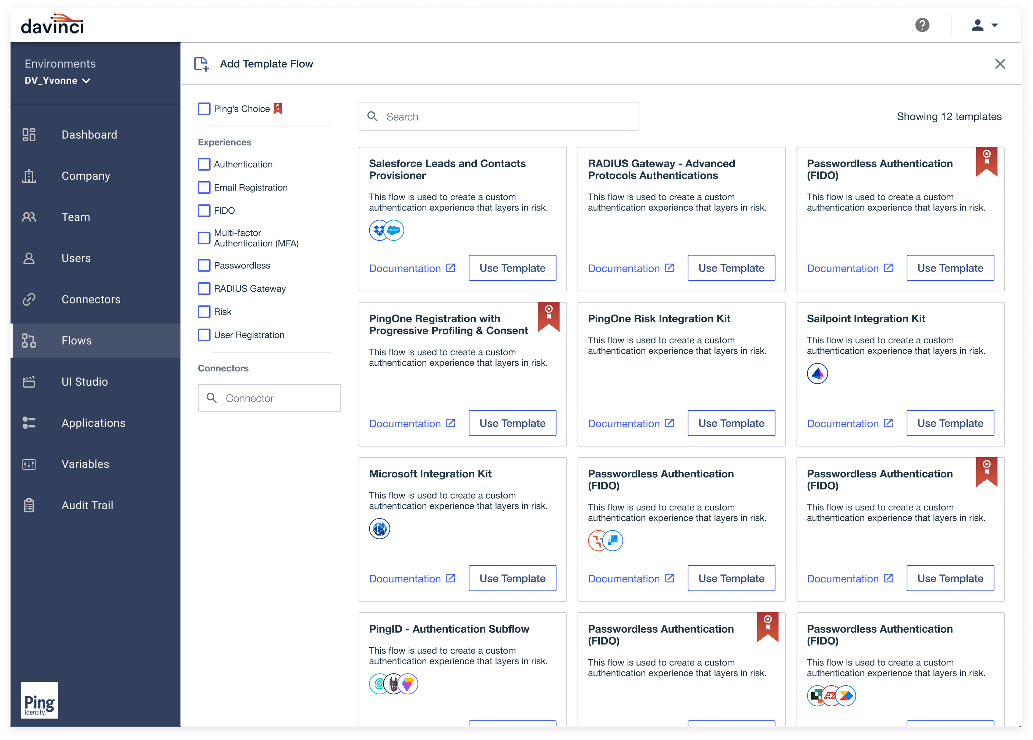Viewport: 1033px width, 740px height.
Task: Click the Ping's Choice ribbon on PingOne Registration card
Action: tap(549, 317)
